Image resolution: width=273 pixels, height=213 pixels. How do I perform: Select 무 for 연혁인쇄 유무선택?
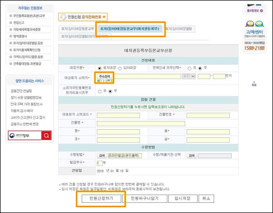point(200,68)
